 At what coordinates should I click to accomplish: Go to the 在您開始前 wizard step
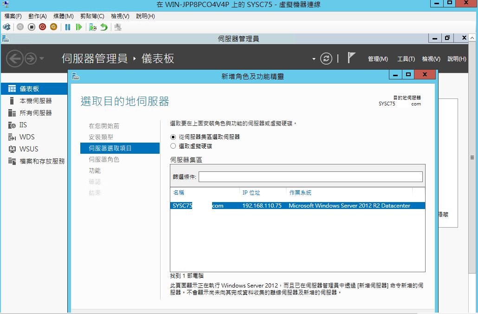104,126
